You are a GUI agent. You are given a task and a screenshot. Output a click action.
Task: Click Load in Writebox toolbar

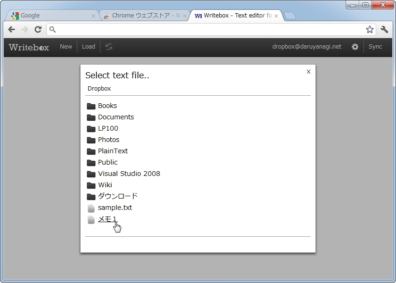point(89,47)
